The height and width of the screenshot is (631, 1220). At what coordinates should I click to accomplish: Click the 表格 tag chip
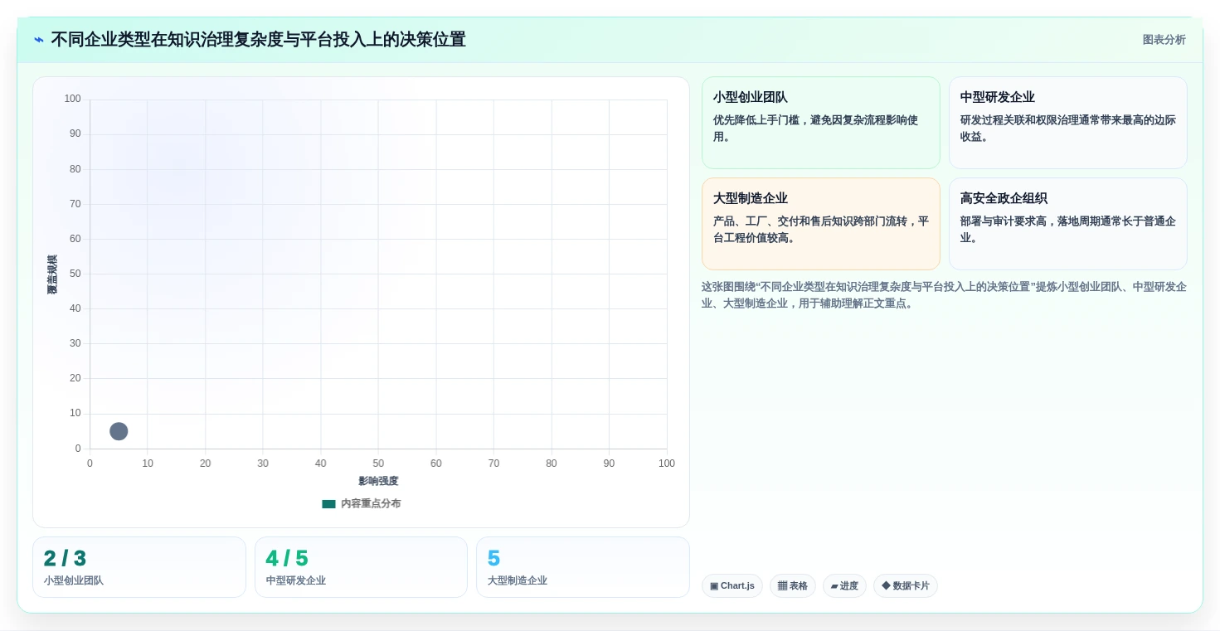pyautogui.click(x=793, y=586)
